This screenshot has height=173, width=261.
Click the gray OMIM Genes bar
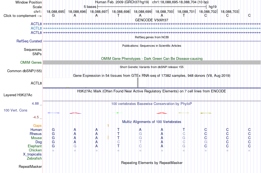coord(152,62)
